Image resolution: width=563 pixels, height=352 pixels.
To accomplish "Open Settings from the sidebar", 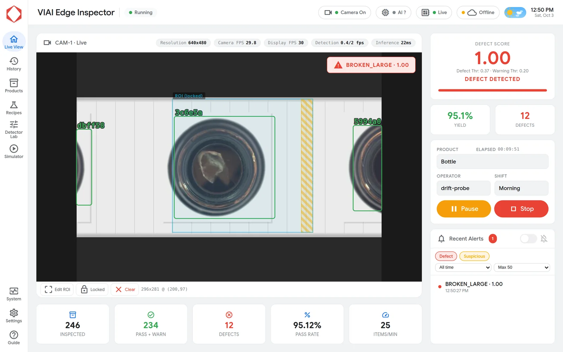I will [14, 316].
